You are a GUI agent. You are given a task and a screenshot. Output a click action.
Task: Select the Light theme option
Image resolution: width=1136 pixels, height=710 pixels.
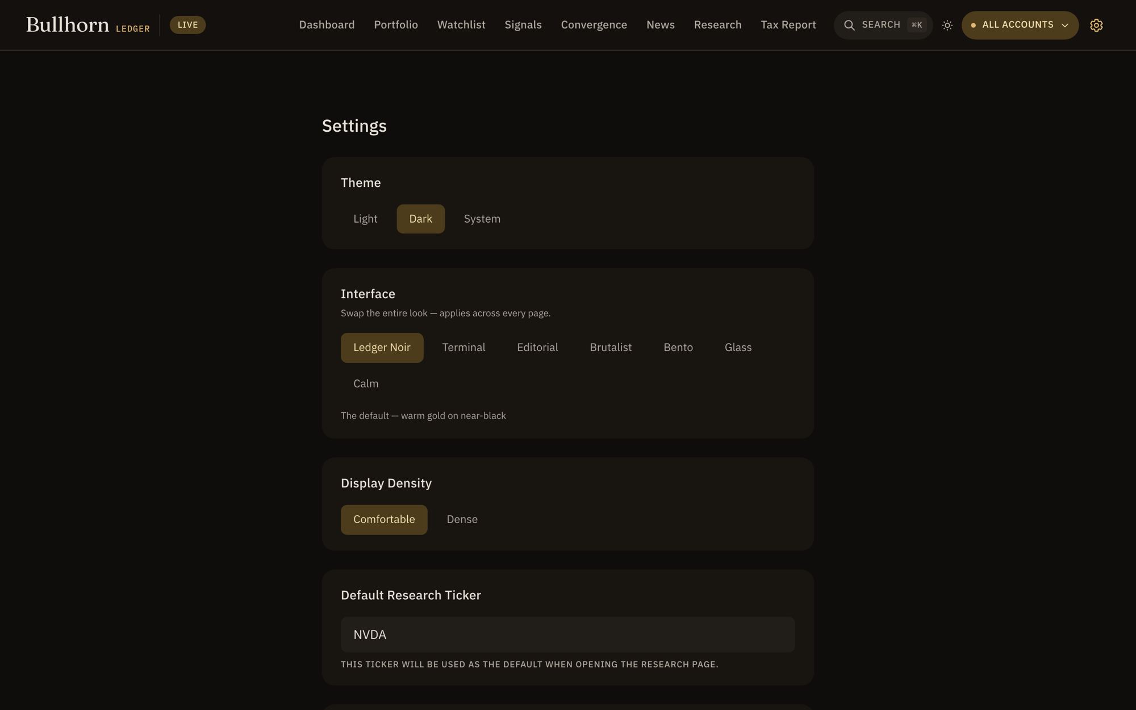365,219
